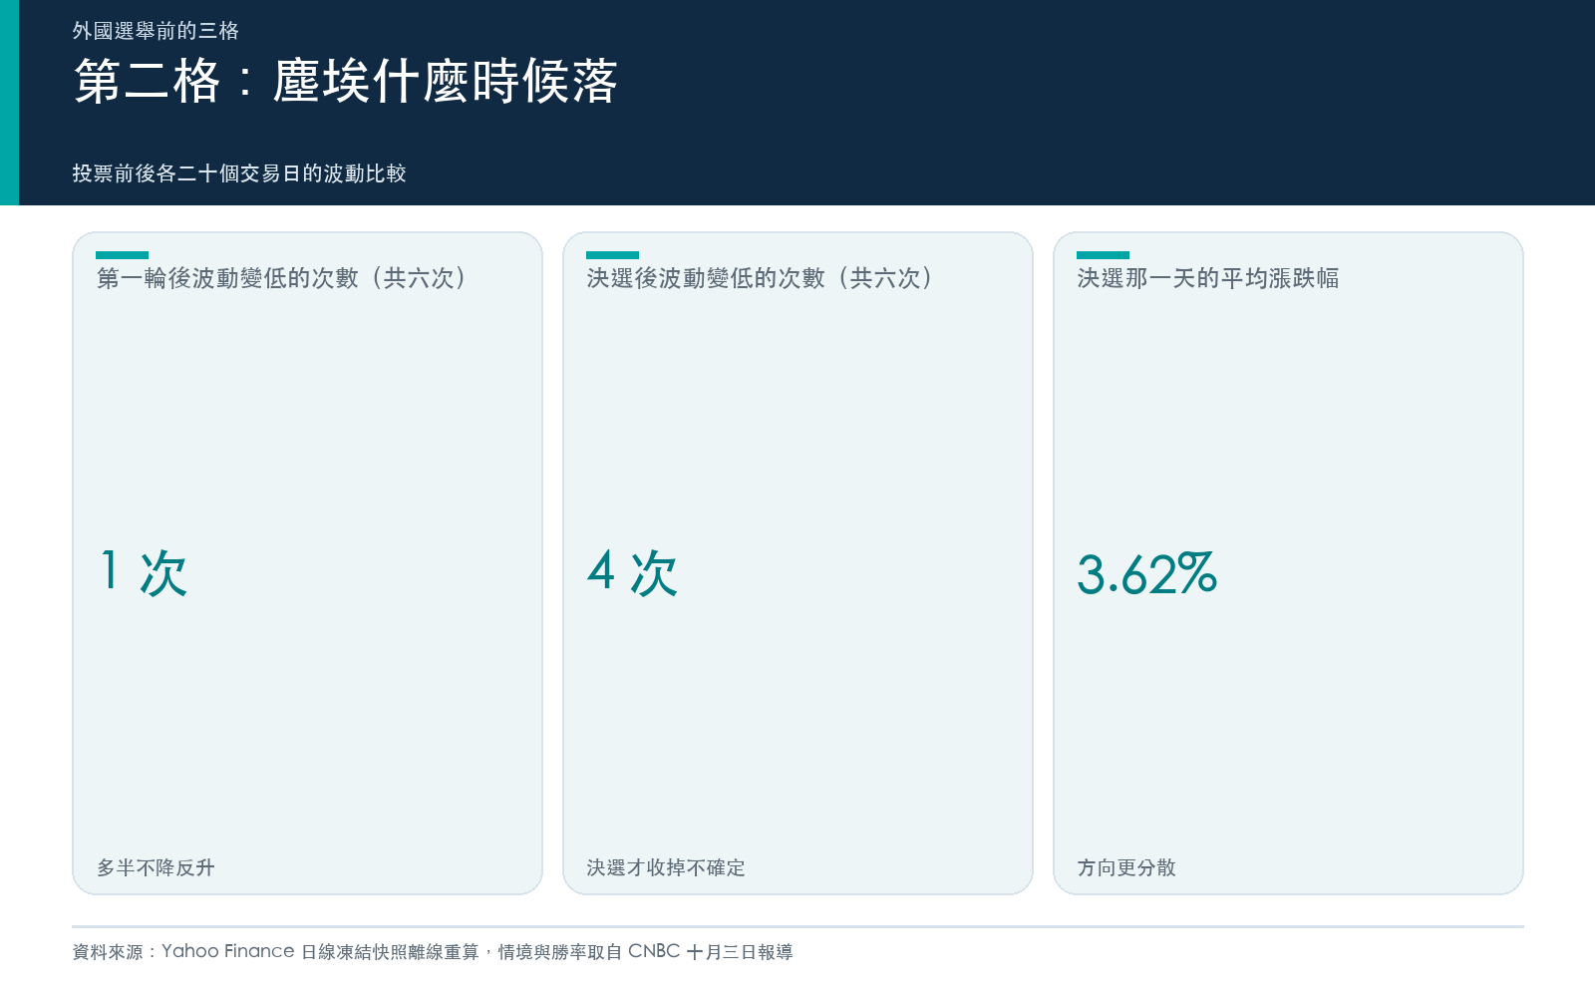Click the value 4 次

click(633, 573)
